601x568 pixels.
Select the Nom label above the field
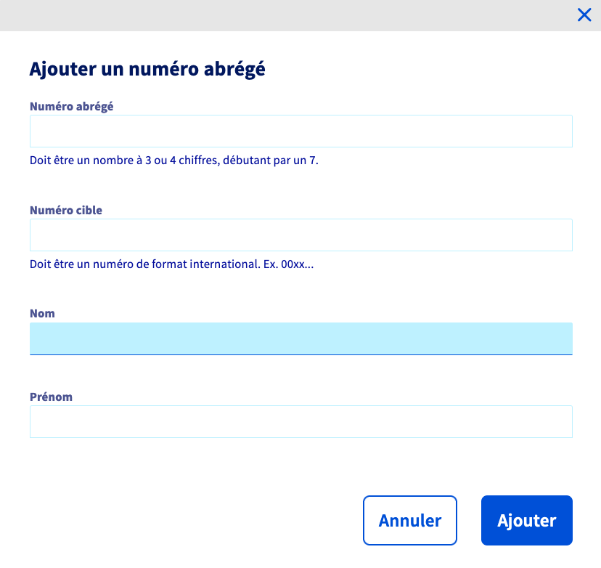[x=42, y=313]
